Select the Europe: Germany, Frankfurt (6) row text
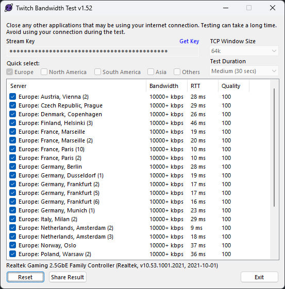This screenshot has height=289, width=285. (x=59, y=202)
